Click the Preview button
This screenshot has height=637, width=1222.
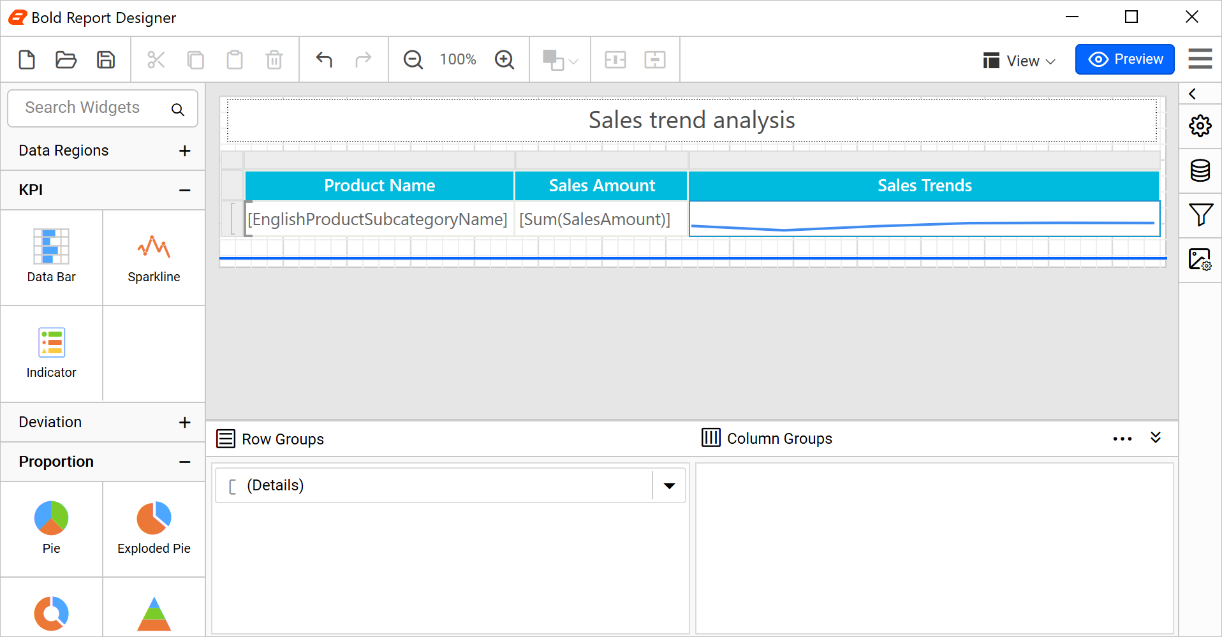(1125, 59)
